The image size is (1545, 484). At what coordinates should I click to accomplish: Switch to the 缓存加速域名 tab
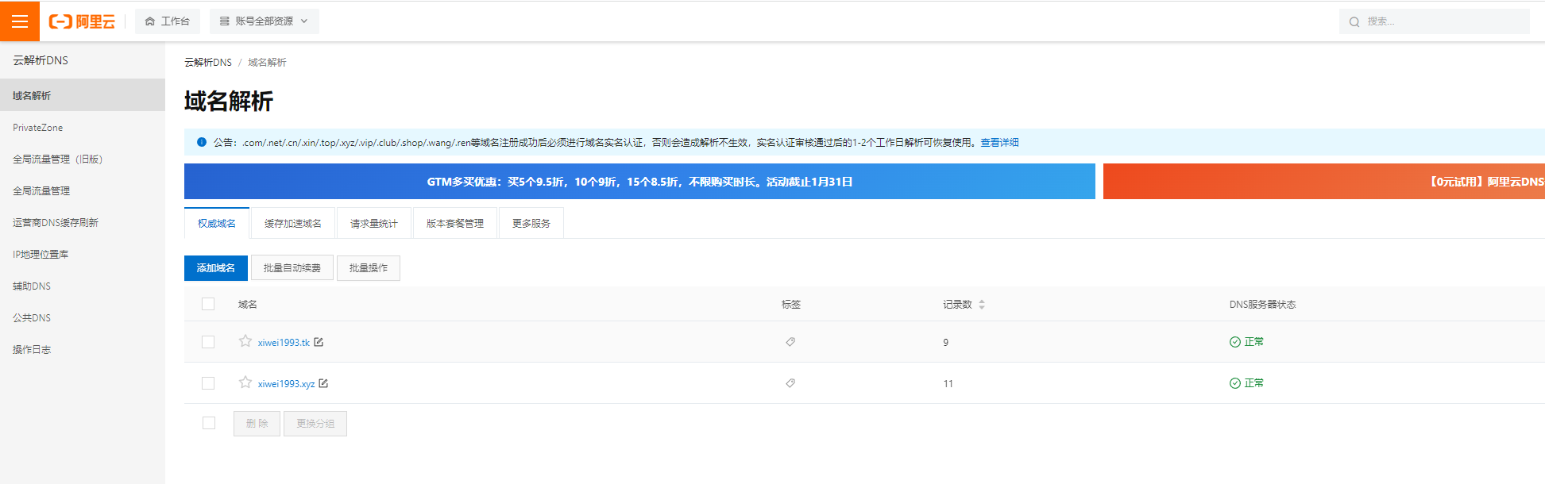pos(293,224)
